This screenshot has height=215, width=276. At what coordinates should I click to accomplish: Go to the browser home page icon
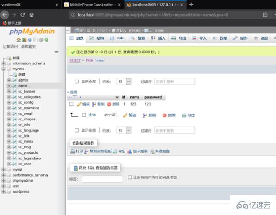pyautogui.click(x=31, y=15)
